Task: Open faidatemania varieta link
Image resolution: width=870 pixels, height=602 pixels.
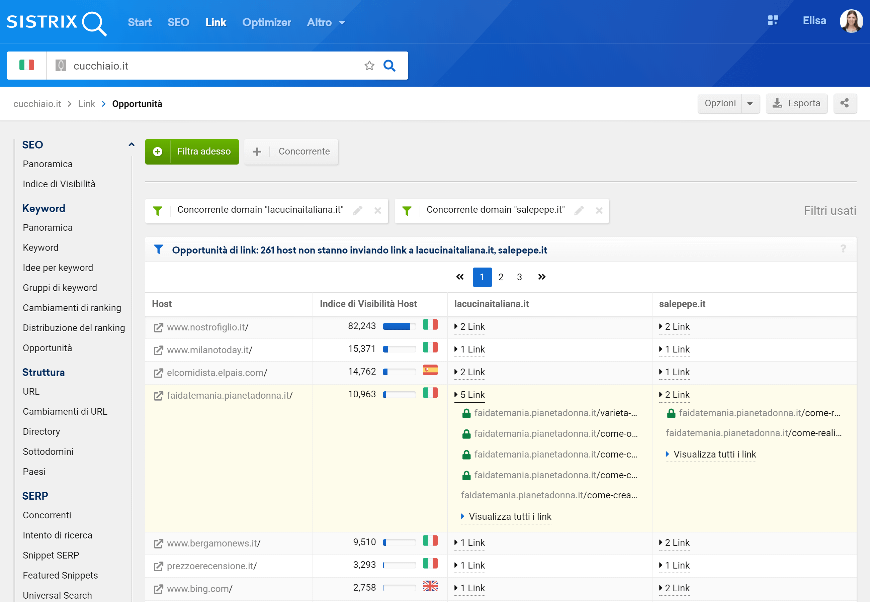Action: click(x=555, y=413)
